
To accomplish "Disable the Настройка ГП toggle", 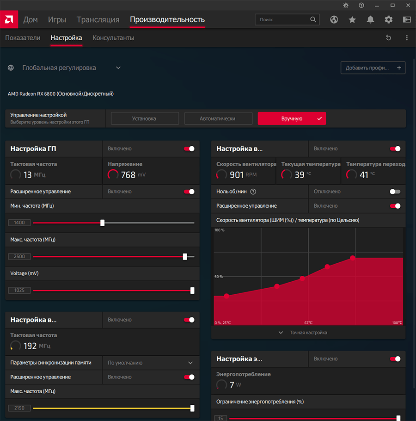I will [x=189, y=149].
